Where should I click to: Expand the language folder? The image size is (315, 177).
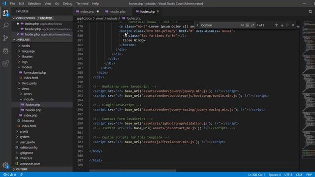pyautogui.click(x=28, y=51)
